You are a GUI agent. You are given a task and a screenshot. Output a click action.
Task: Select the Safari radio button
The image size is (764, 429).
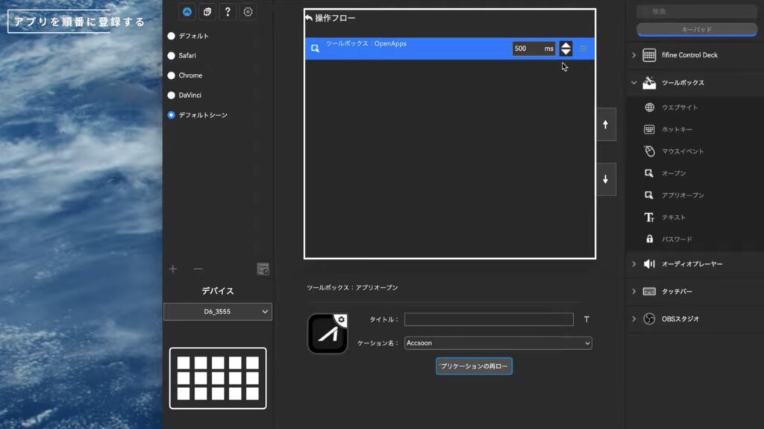[172, 55]
